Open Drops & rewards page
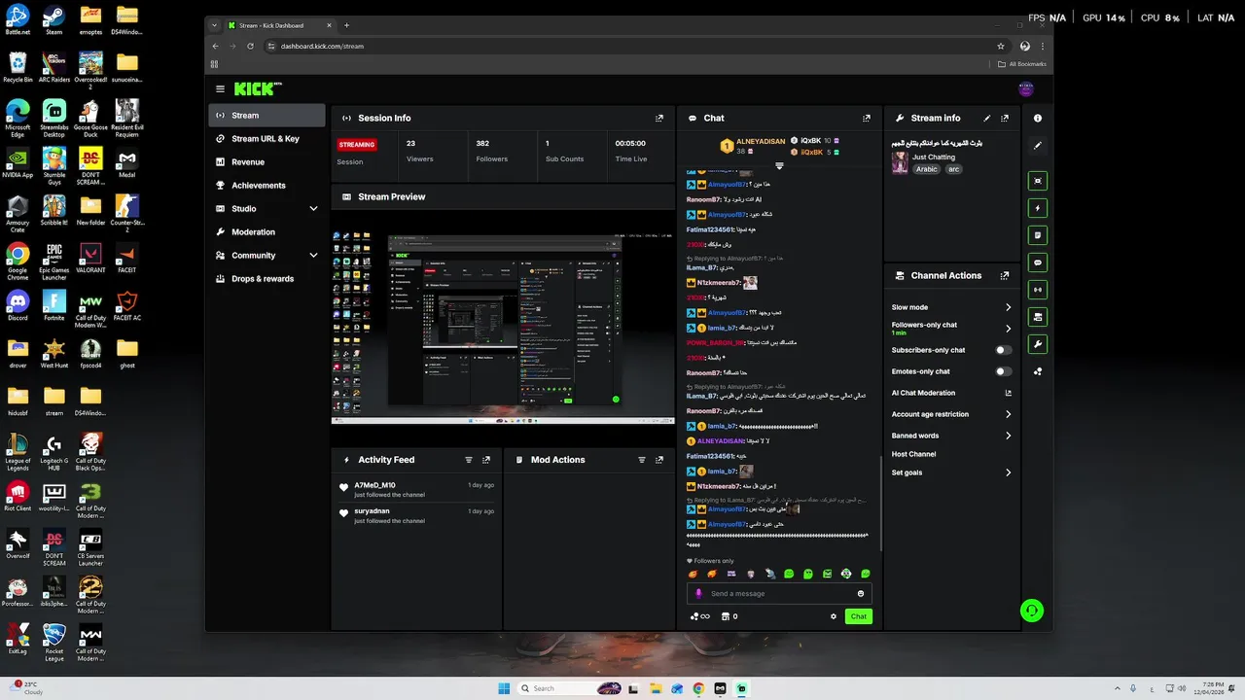The width and height of the screenshot is (1245, 700). click(x=267, y=279)
